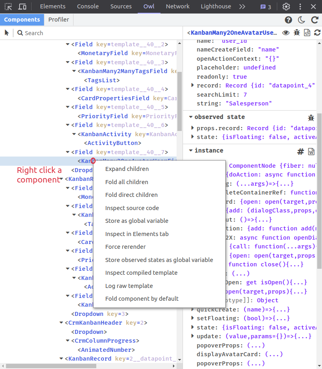
Task: Click the bug icon in observed state section
Action: click(311, 117)
